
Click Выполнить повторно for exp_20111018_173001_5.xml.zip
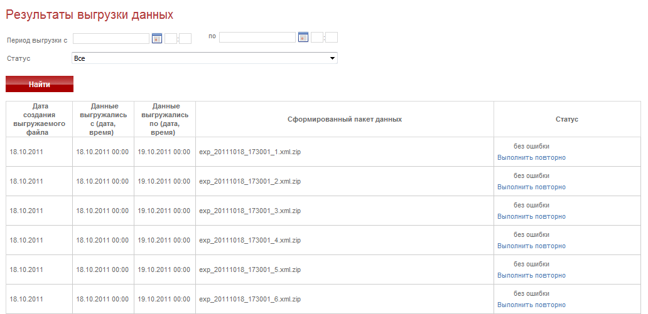(x=531, y=276)
